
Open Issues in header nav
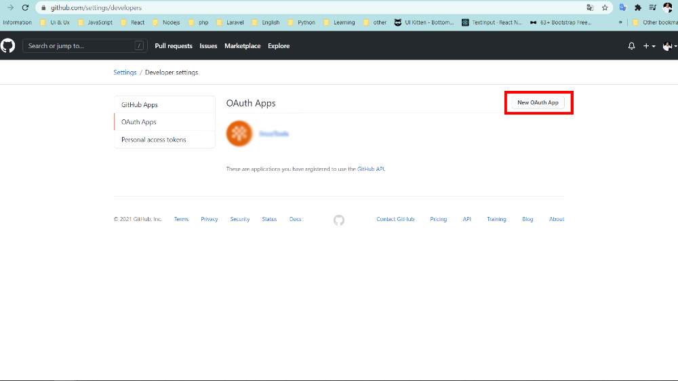(x=208, y=46)
